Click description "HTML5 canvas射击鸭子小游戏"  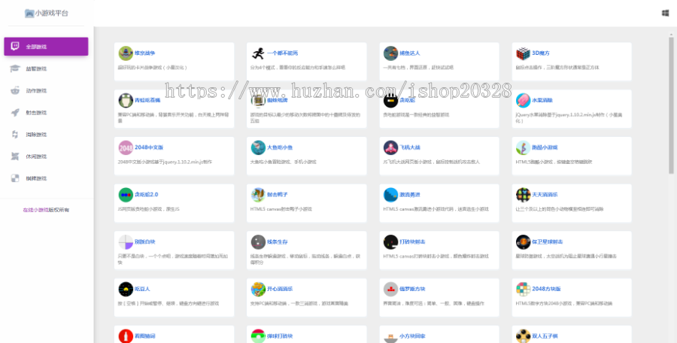(281, 209)
